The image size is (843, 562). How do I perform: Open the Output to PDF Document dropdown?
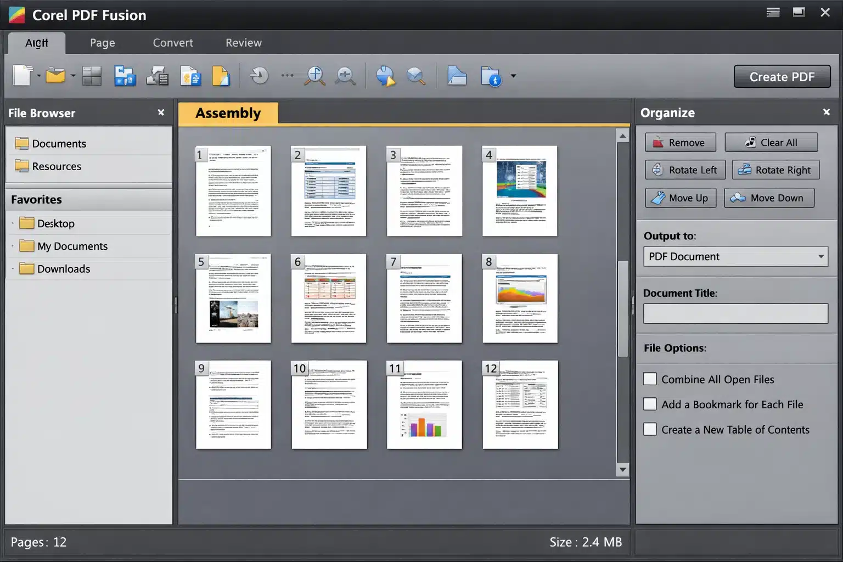(821, 256)
